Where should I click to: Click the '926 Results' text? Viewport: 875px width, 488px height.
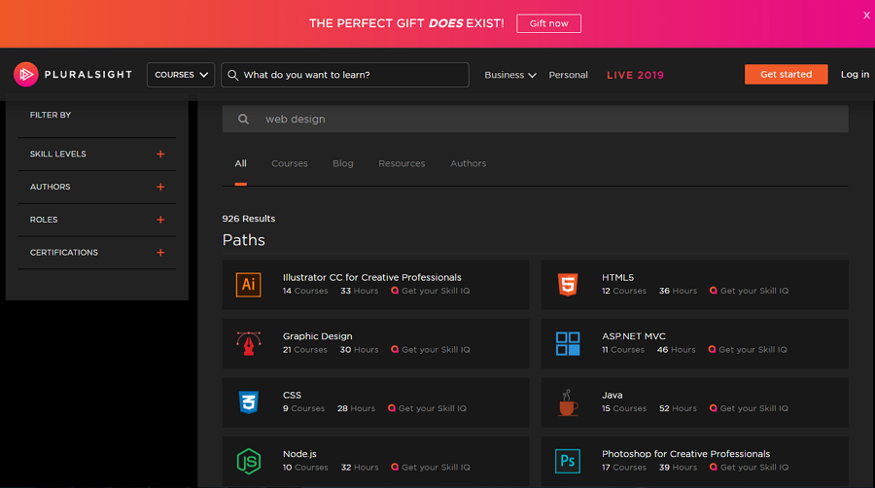(x=249, y=219)
